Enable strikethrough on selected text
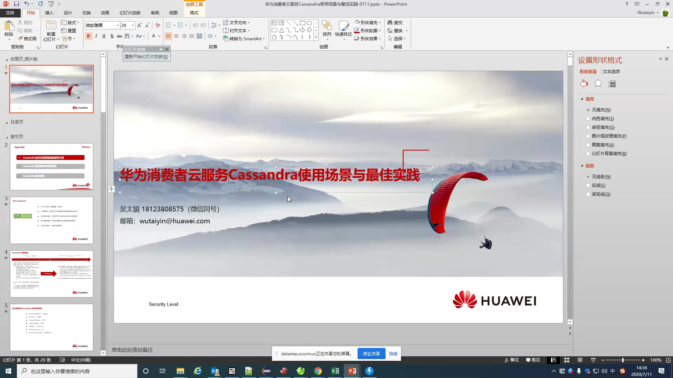Screen dimensions: 673x378 coord(119,36)
